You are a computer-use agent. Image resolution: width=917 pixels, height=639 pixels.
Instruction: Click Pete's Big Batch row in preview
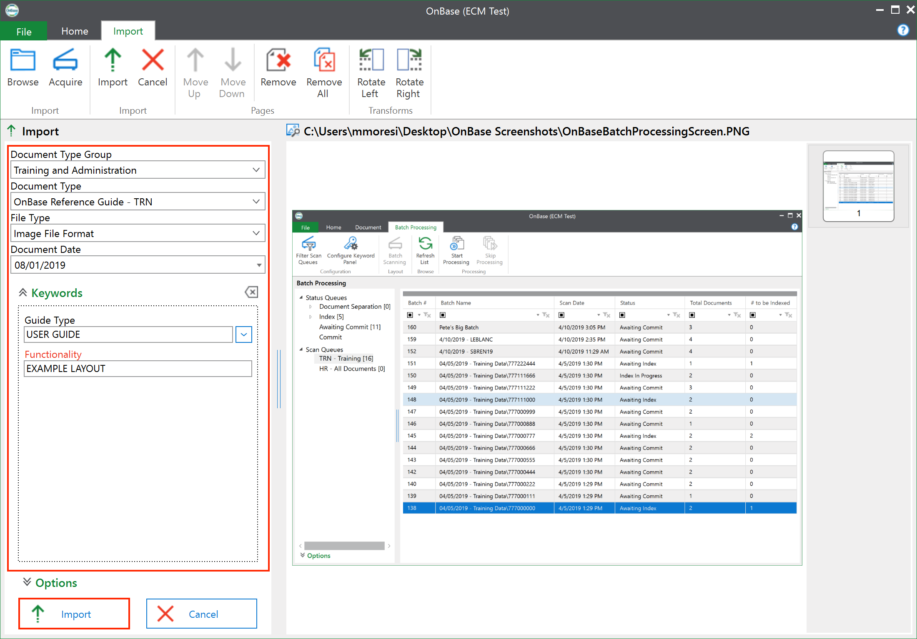click(599, 327)
